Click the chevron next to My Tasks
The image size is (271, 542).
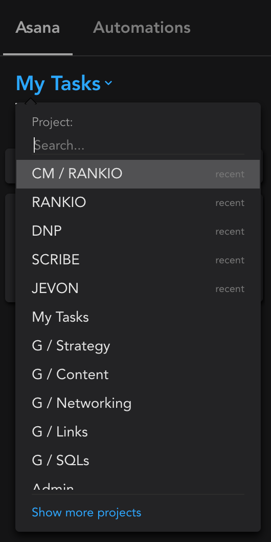pyautogui.click(x=108, y=83)
